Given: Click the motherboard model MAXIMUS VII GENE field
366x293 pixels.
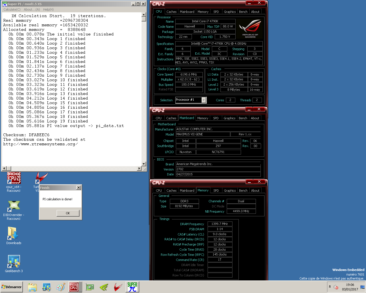Looking at the screenshot, I should pos(203,134).
